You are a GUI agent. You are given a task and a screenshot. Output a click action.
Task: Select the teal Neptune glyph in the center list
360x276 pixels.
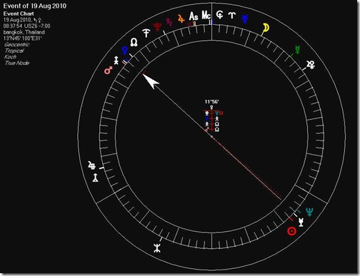(216, 113)
